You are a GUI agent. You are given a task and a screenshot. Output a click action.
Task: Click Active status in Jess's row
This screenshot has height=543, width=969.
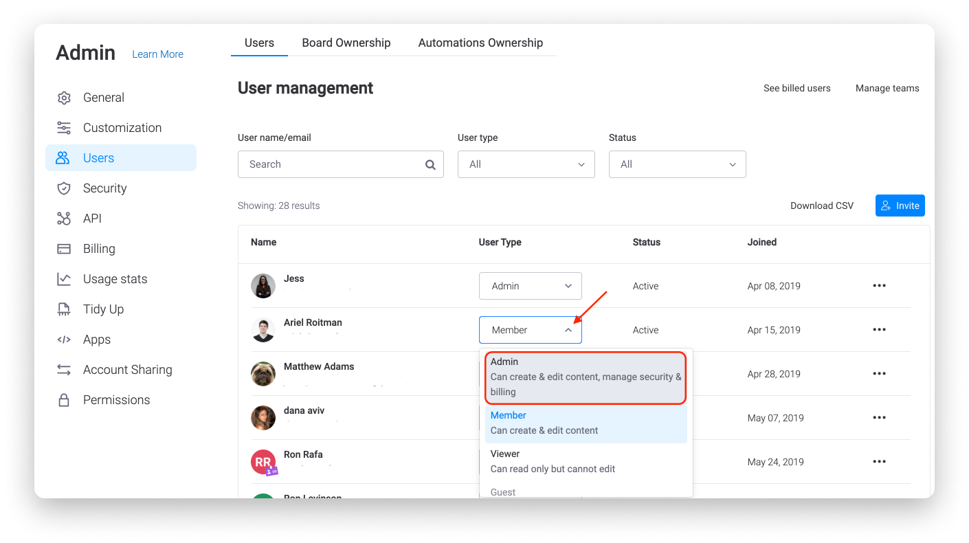point(646,286)
